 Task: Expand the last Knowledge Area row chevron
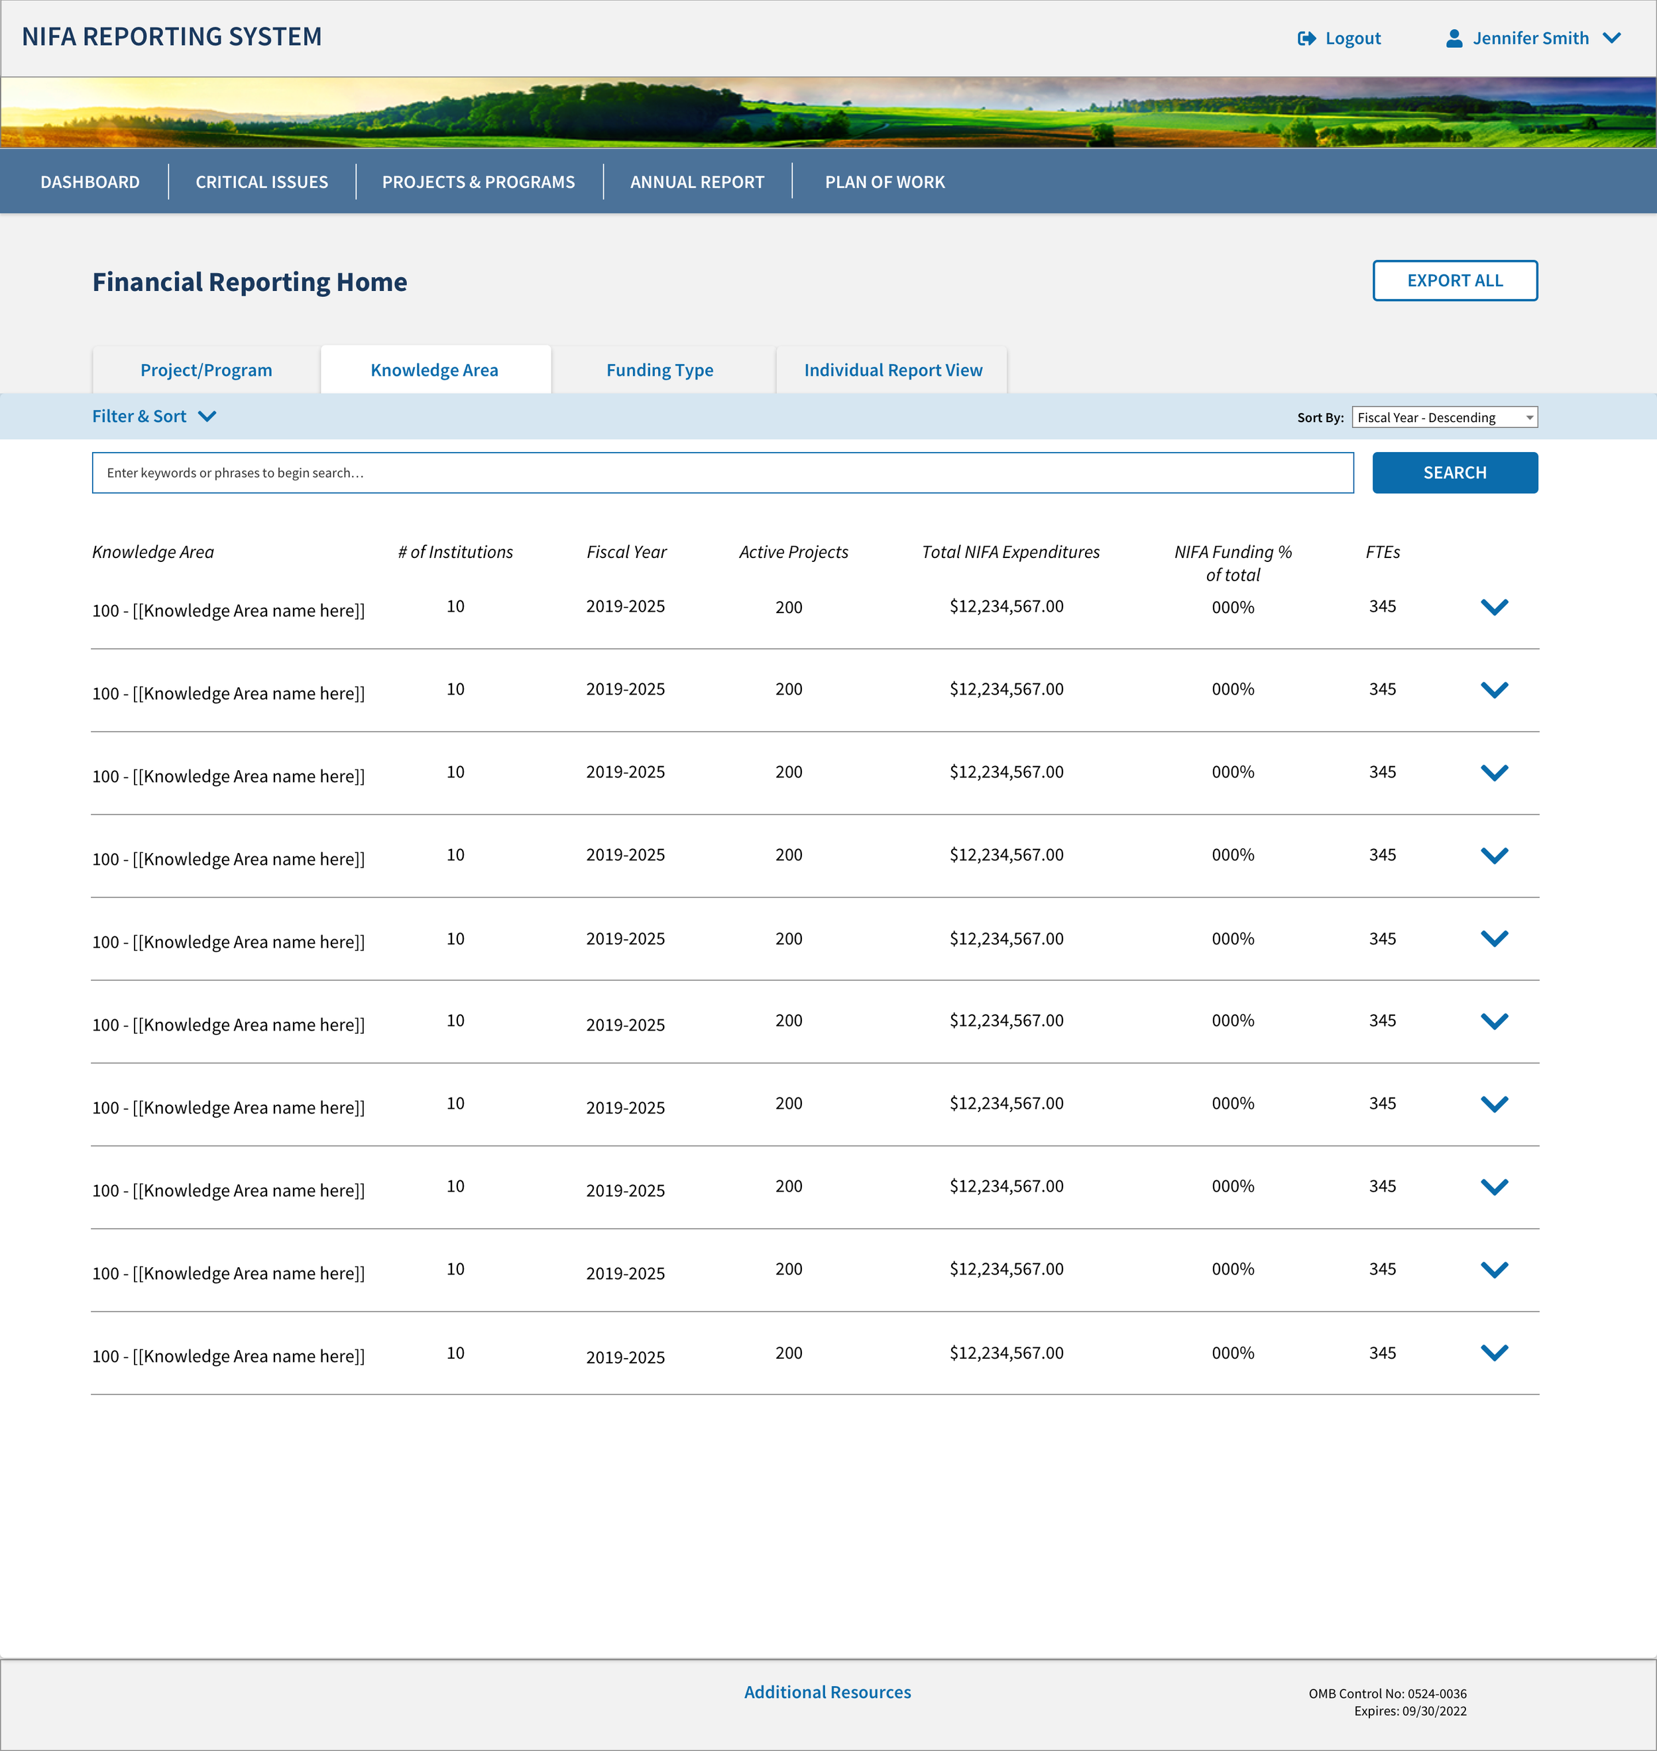click(1493, 1353)
